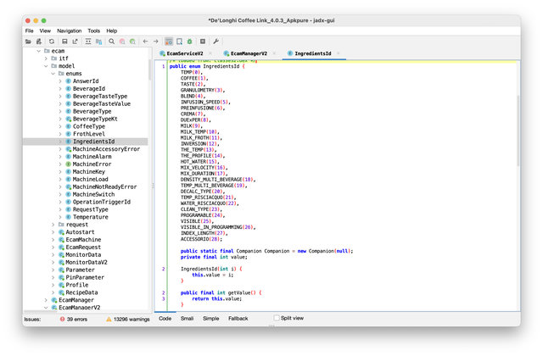543x356 pixels.
Task: Click the class icon beside EcamMachine
Action: pos(61,239)
